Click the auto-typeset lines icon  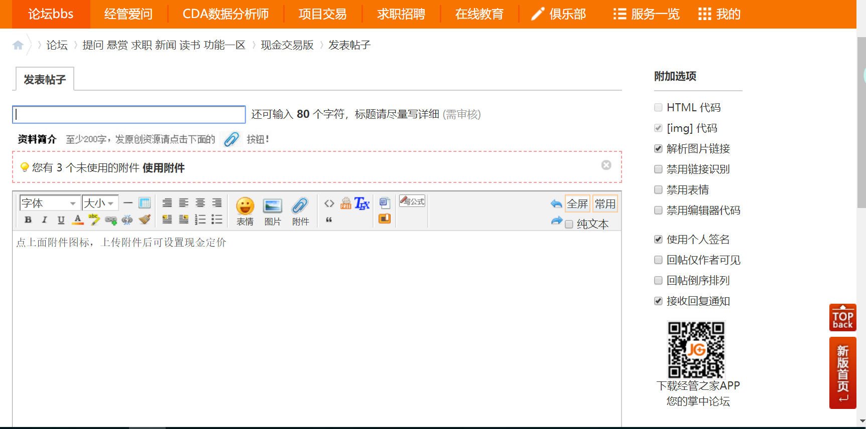(167, 203)
